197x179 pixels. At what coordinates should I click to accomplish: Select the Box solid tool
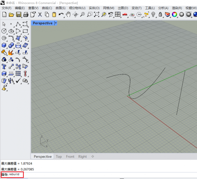point(4,45)
